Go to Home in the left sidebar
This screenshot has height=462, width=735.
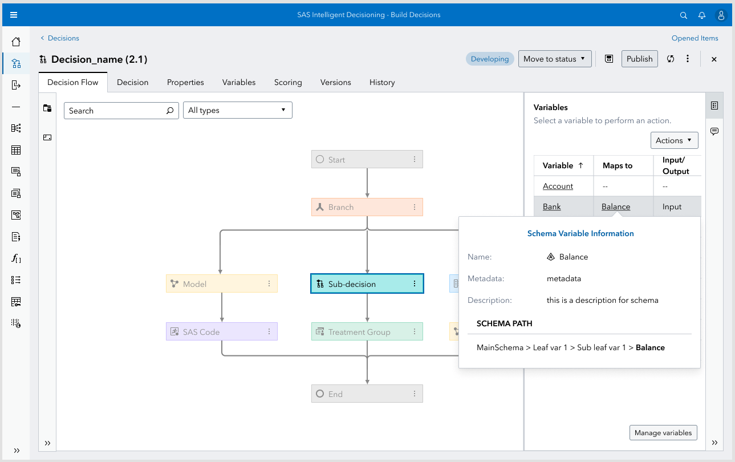(16, 42)
